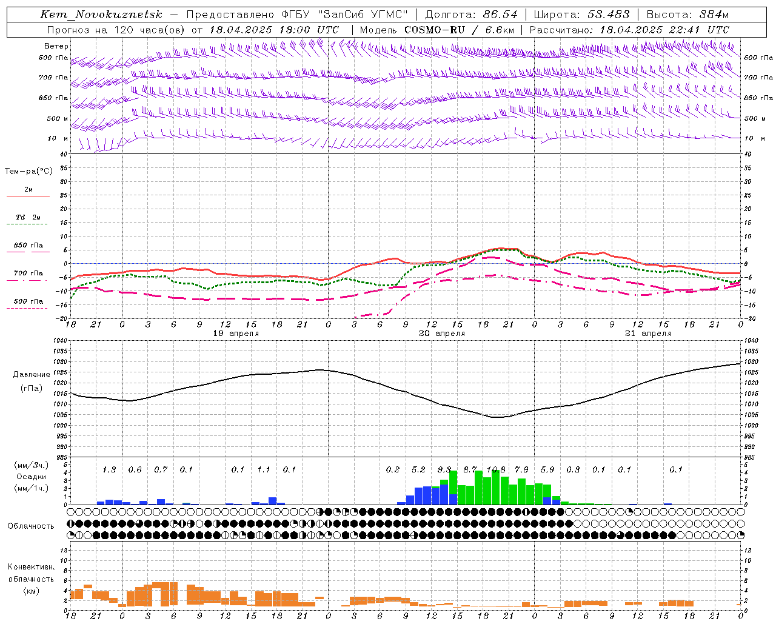Screen dimensions: 776x621
Task: Click the tallest green precipitation bar
Action: (496, 487)
